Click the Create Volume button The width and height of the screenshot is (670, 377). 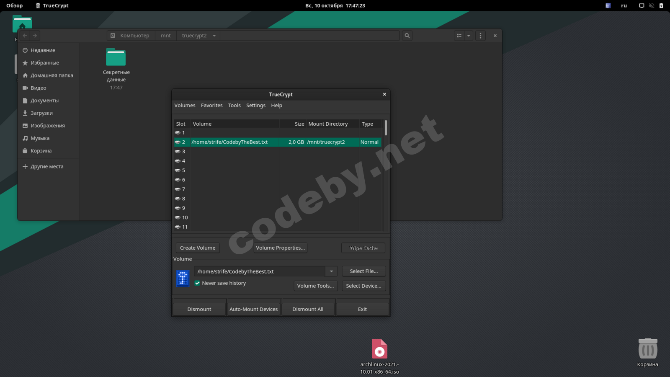click(x=198, y=248)
